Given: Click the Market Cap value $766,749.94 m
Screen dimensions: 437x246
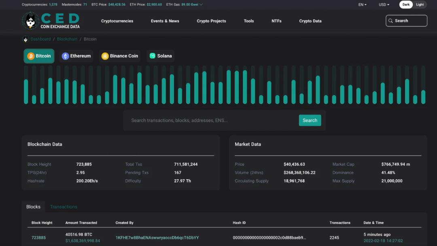Looking at the screenshot, I should pos(396,164).
